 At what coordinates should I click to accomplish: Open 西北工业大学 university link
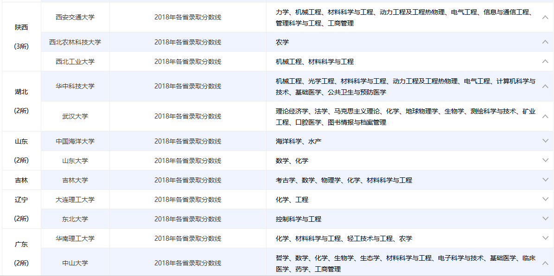click(x=75, y=62)
